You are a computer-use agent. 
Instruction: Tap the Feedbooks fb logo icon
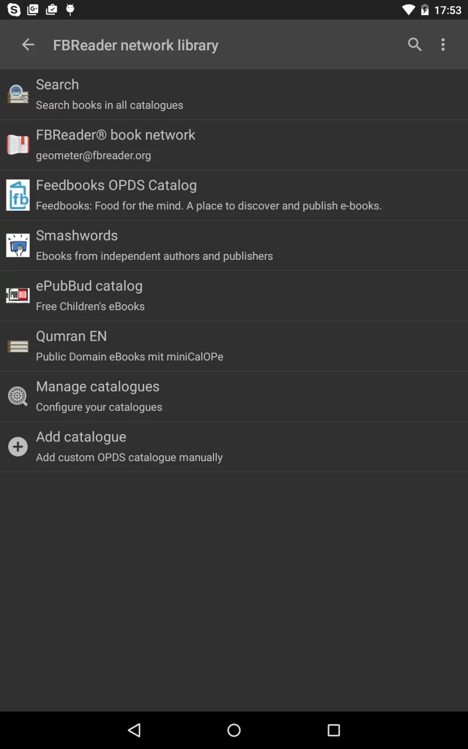(x=18, y=195)
